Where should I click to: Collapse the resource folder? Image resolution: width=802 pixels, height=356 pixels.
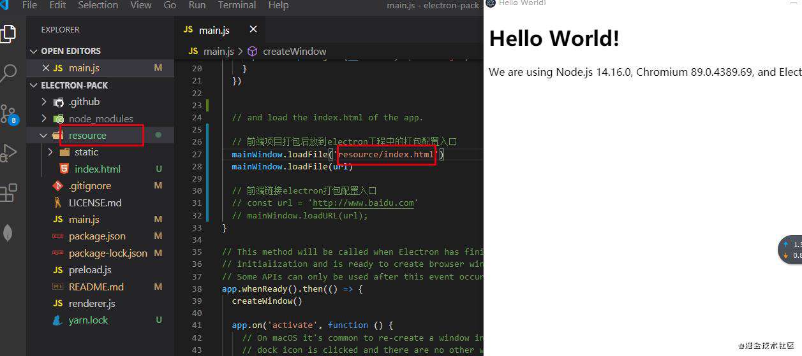click(x=87, y=135)
